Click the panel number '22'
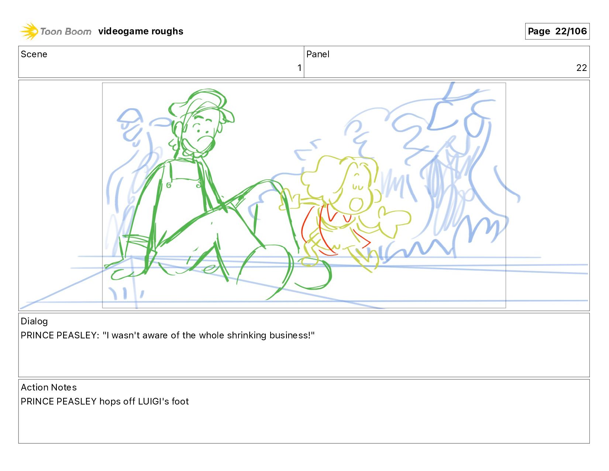This screenshot has height=471, width=609. (581, 68)
